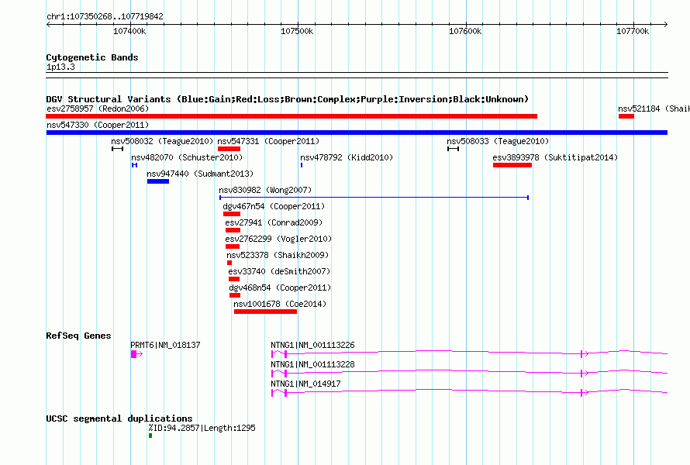Image resolution: width=690 pixels, height=465 pixels.
Task: Select the dgv467n54 (Cooper2011) red bar
Action: pyautogui.click(x=232, y=214)
